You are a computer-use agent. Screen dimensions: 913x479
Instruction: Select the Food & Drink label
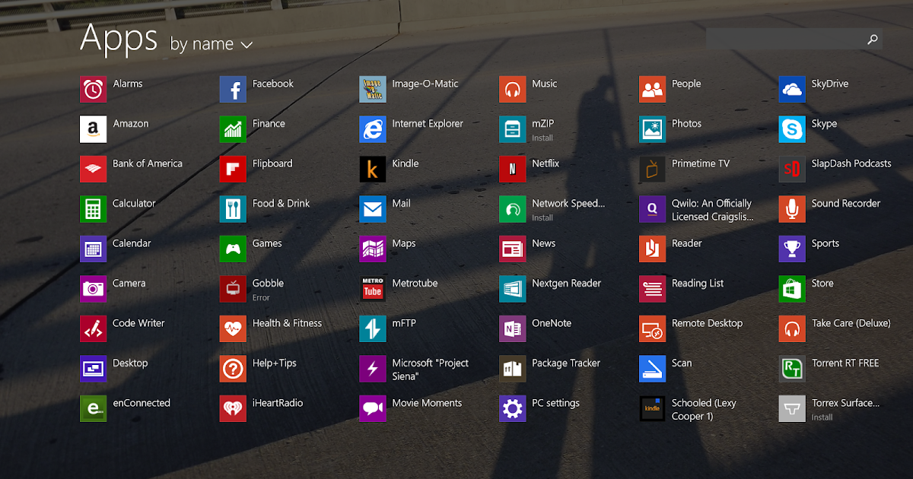tap(282, 203)
